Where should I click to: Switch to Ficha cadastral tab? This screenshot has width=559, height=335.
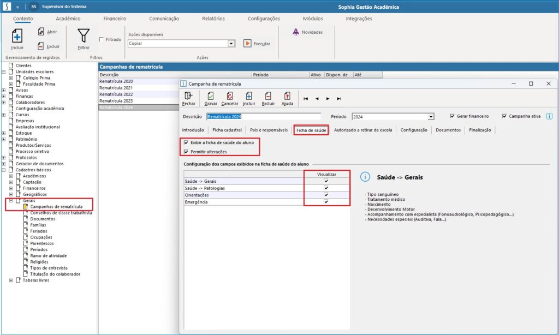(227, 130)
